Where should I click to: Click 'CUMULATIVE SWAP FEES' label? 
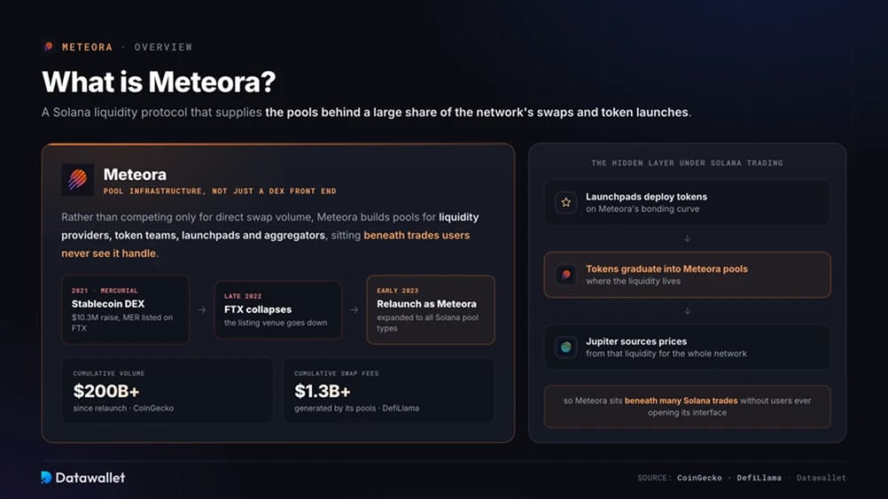point(337,373)
